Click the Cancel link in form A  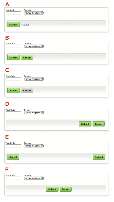(26, 24)
